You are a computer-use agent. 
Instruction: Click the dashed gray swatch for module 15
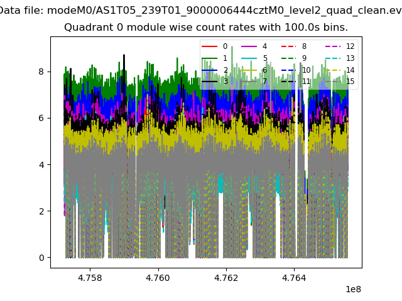pyautogui.click(x=333, y=82)
